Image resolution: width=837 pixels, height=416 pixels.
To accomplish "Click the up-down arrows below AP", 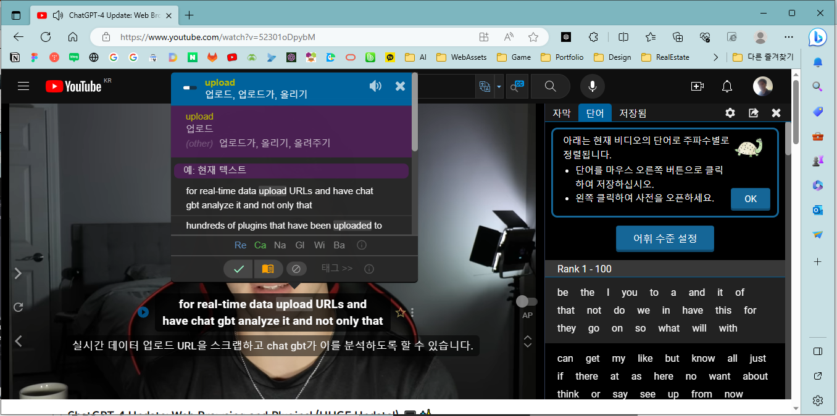I will point(528,341).
